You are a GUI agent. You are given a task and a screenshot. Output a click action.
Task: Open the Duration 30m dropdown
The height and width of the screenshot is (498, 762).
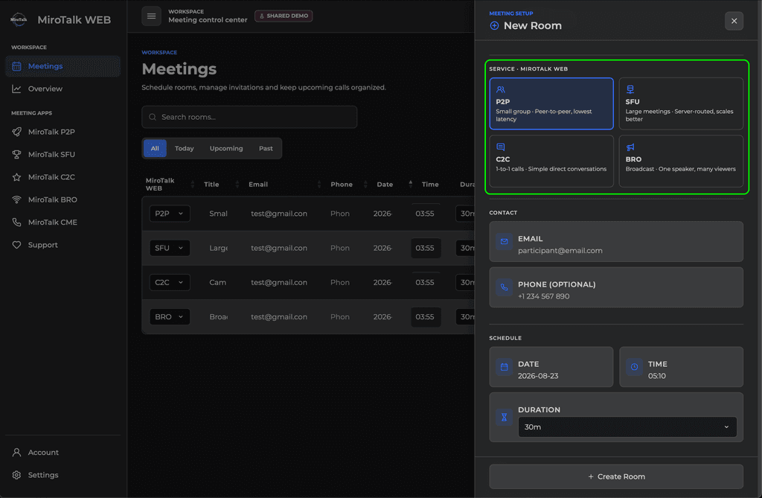coord(627,427)
